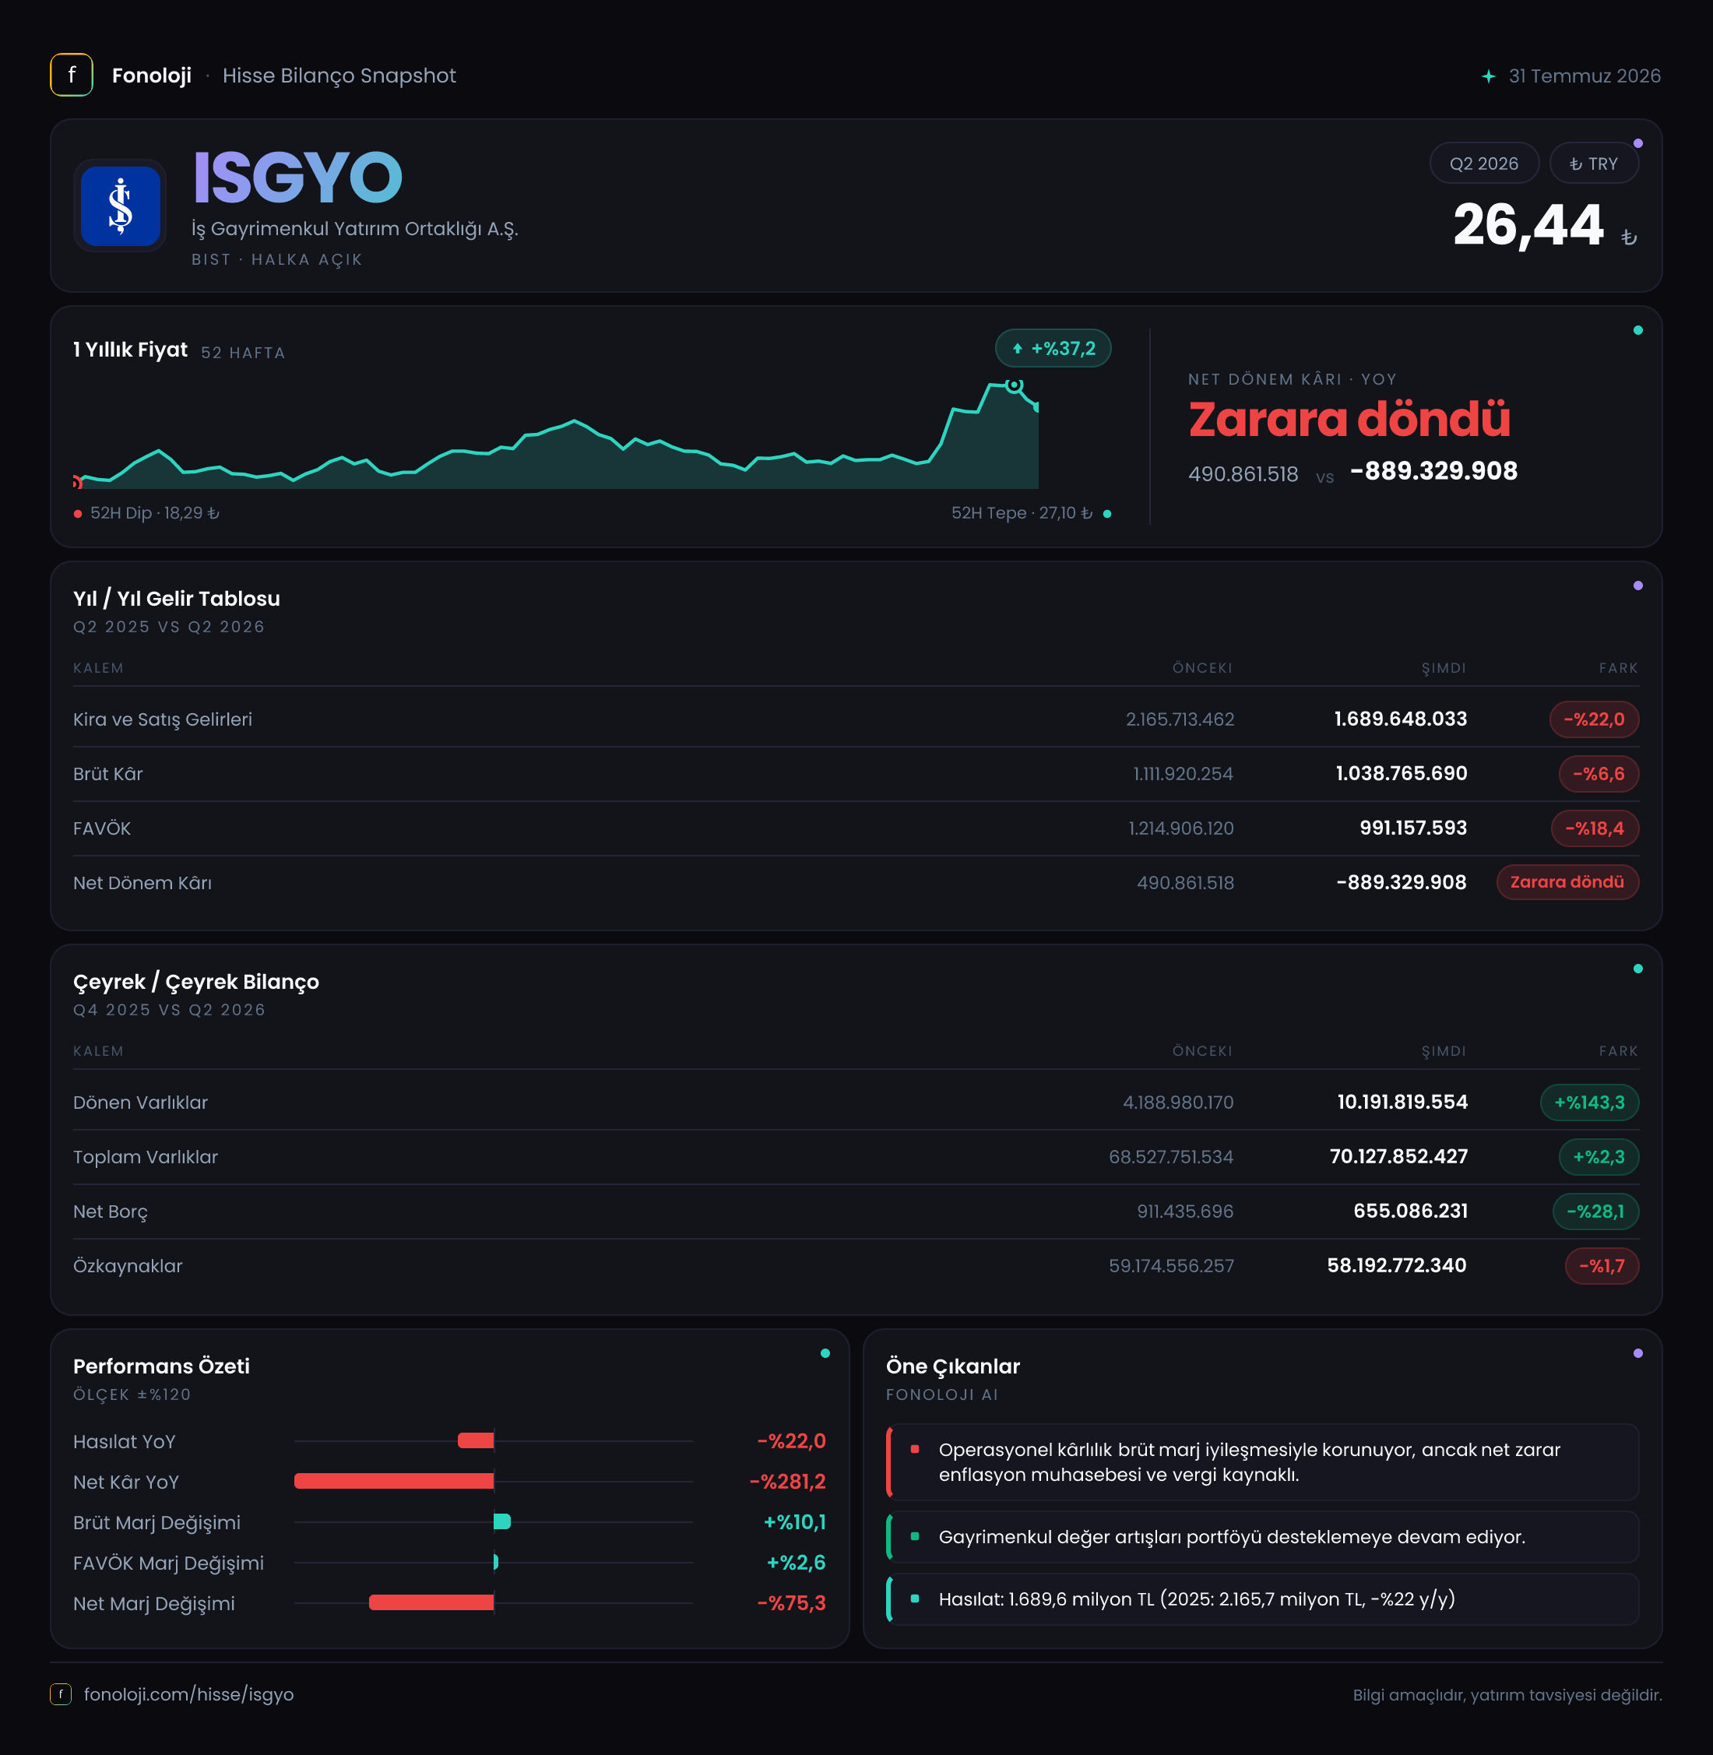
Task: Click the peak marker on the price chart
Action: click(x=1014, y=385)
